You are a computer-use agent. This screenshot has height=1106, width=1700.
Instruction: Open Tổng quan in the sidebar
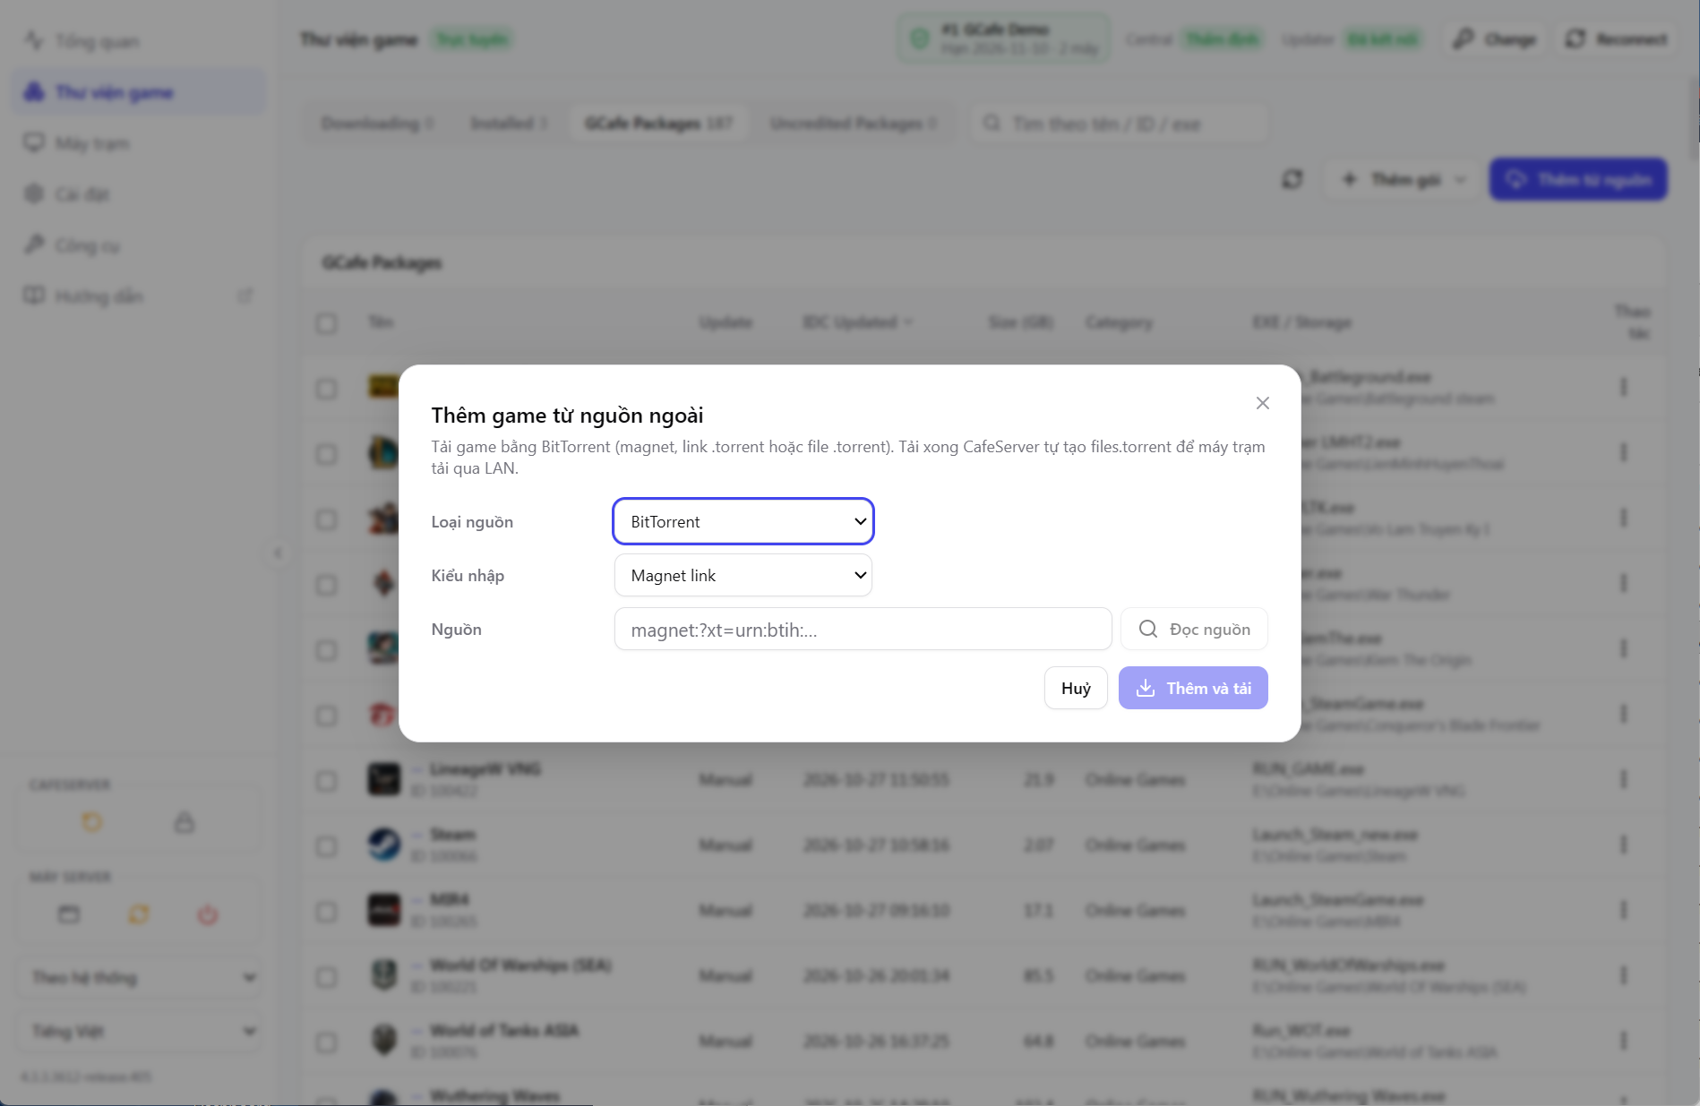pyautogui.click(x=140, y=41)
